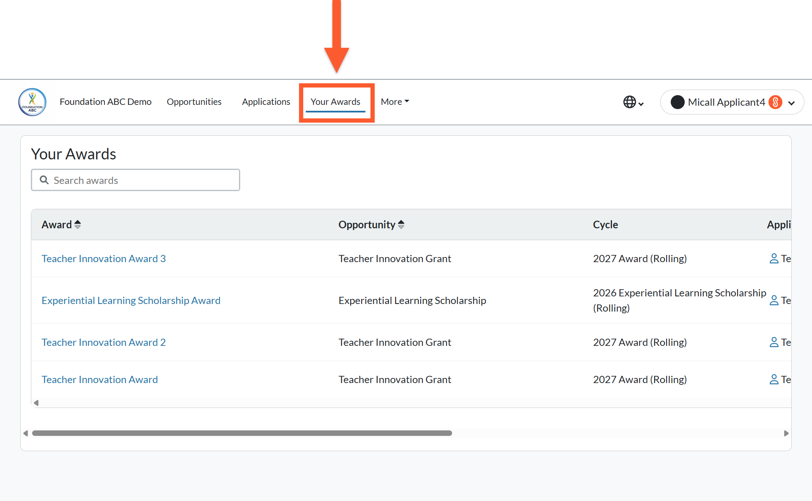Click Teacher Innovation Grant in Award 3 row
The width and height of the screenshot is (812, 501).
click(x=395, y=258)
